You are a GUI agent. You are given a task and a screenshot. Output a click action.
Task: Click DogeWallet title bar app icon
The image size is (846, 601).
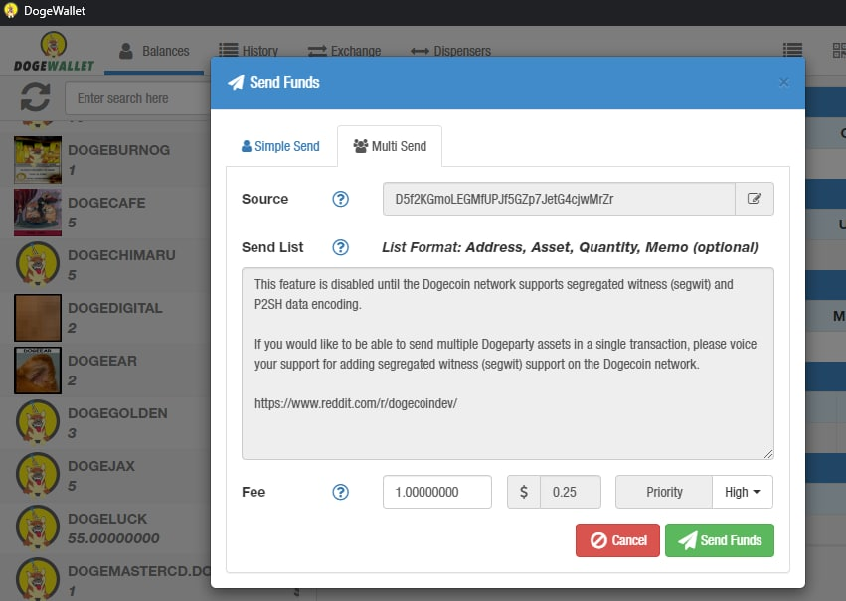pos(10,10)
